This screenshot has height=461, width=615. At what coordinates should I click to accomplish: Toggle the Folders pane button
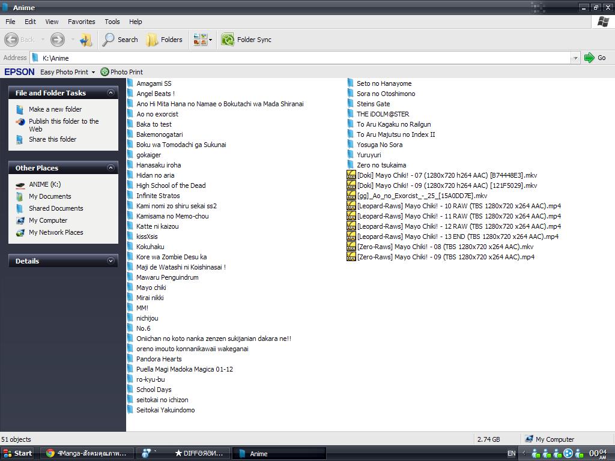pos(164,40)
